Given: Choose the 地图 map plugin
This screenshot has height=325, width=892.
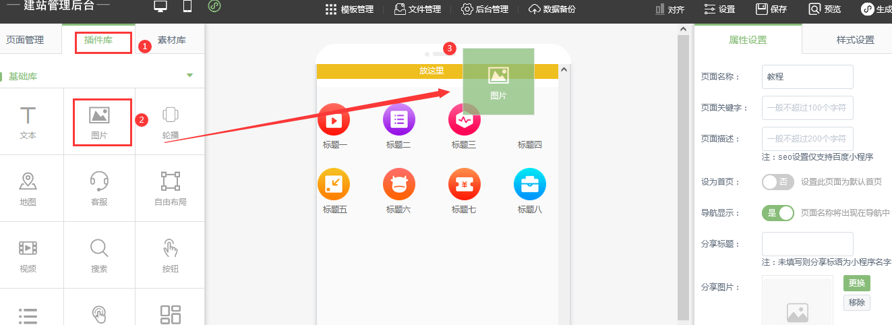Looking at the screenshot, I should coord(28,188).
